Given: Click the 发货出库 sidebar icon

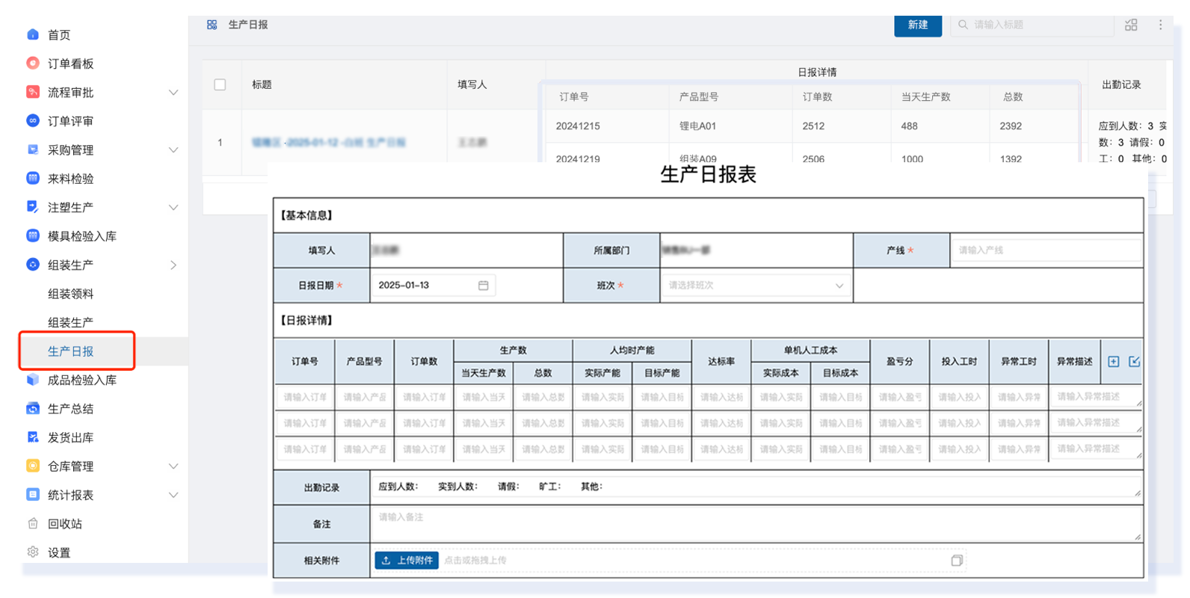Looking at the screenshot, I should tap(33, 437).
